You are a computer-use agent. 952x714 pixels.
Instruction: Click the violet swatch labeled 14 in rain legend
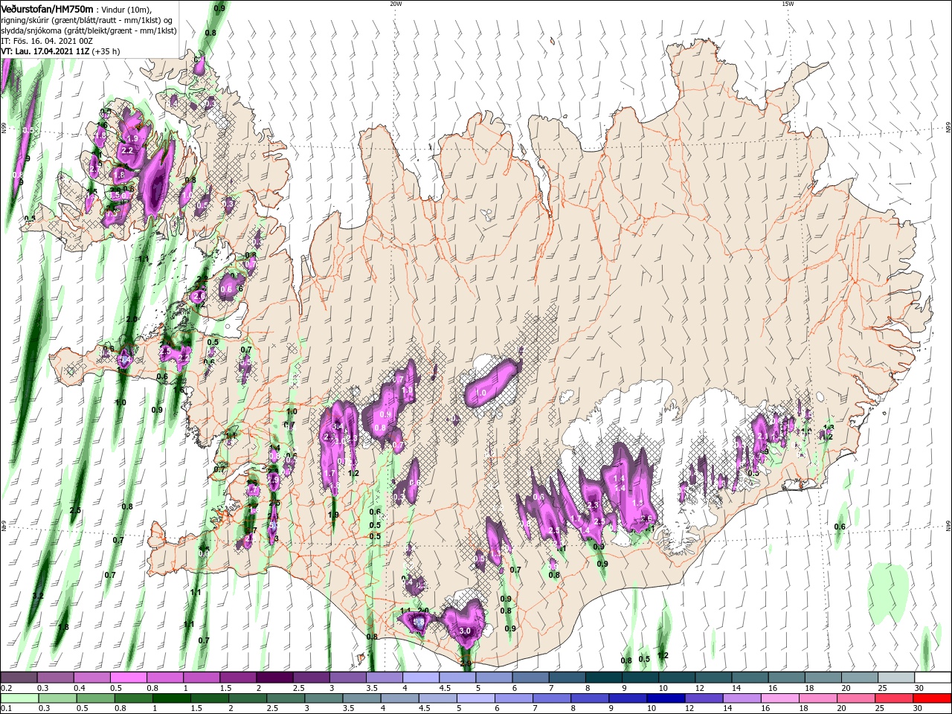point(742,698)
